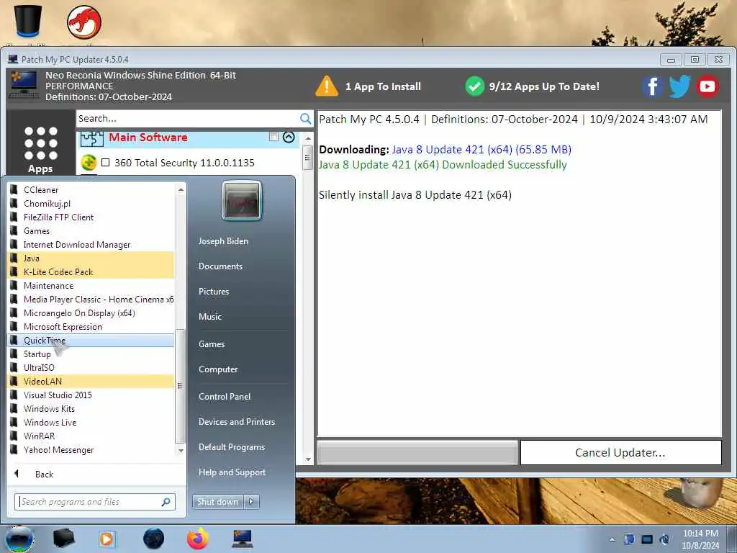Viewport: 737px width, 553px height.
Task: Open the black folder taskbar icon
Action: point(64,539)
